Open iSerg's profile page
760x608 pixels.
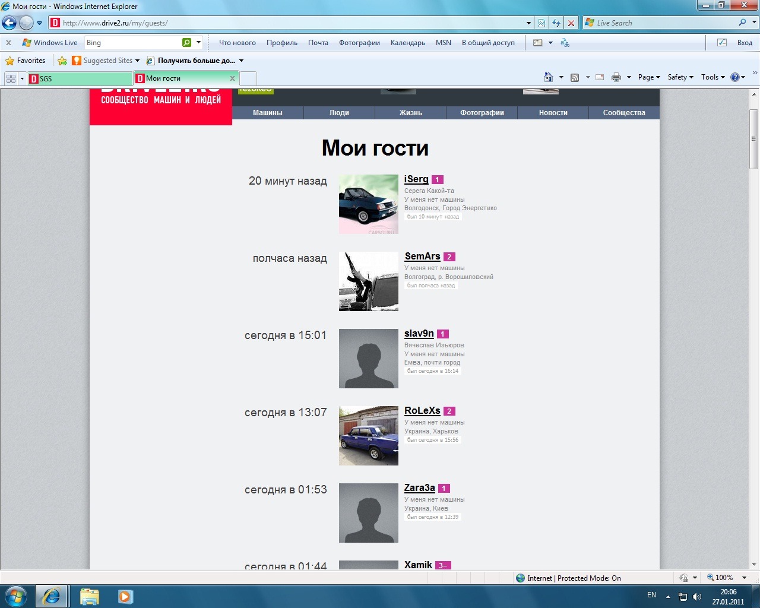(x=416, y=179)
